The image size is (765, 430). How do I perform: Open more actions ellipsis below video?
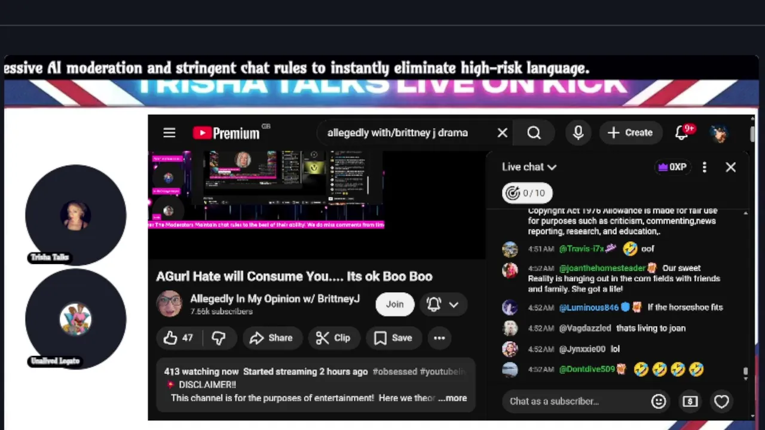pos(439,338)
